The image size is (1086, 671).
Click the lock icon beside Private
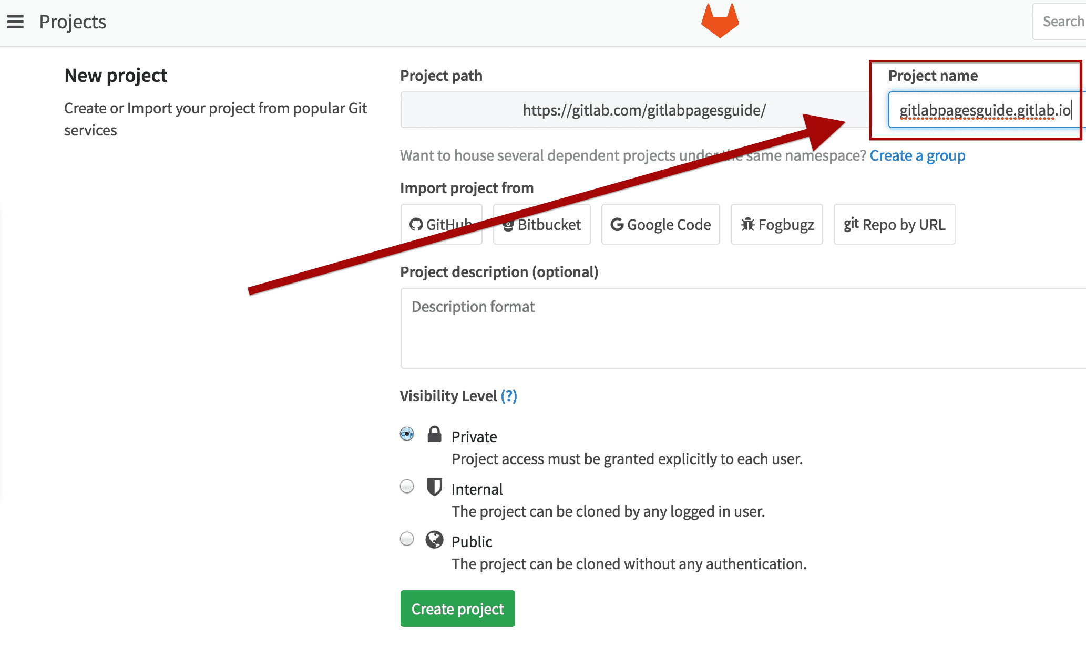point(434,435)
